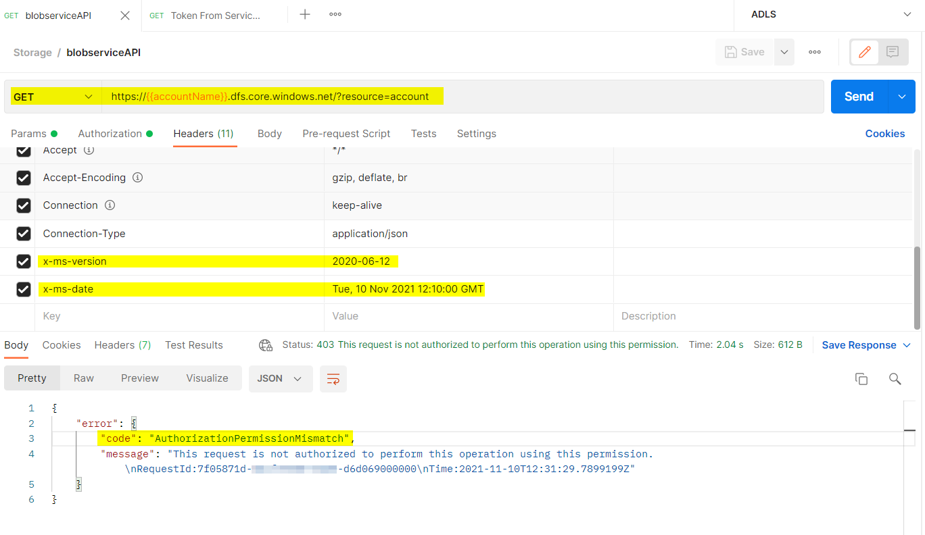The height and width of the screenshot is (535, 925).
Task: Select the Preview view
Action: click(x=140, y=378)
